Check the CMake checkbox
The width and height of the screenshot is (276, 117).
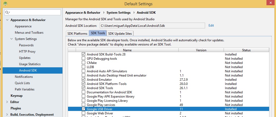click(84, 63)
